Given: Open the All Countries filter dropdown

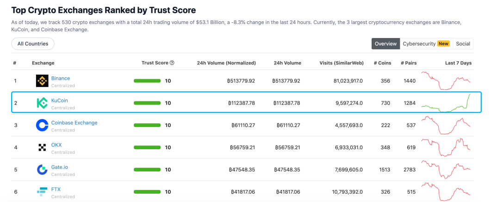Looking at the screenshot, I should click(x=33, y=44).
